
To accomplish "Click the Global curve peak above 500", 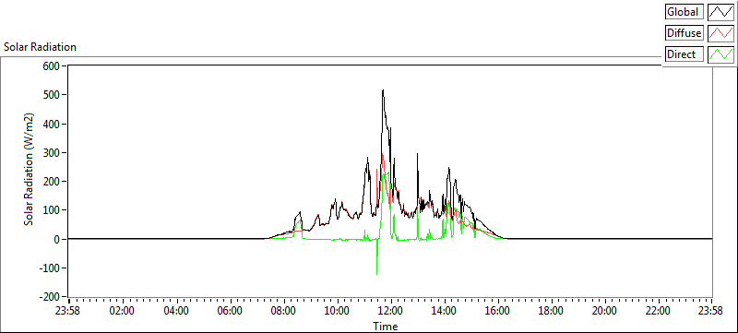I will 383,90.
